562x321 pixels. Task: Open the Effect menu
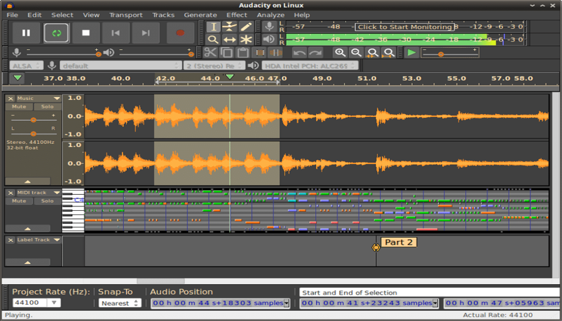pyautogui.click(x=237, y=15)
